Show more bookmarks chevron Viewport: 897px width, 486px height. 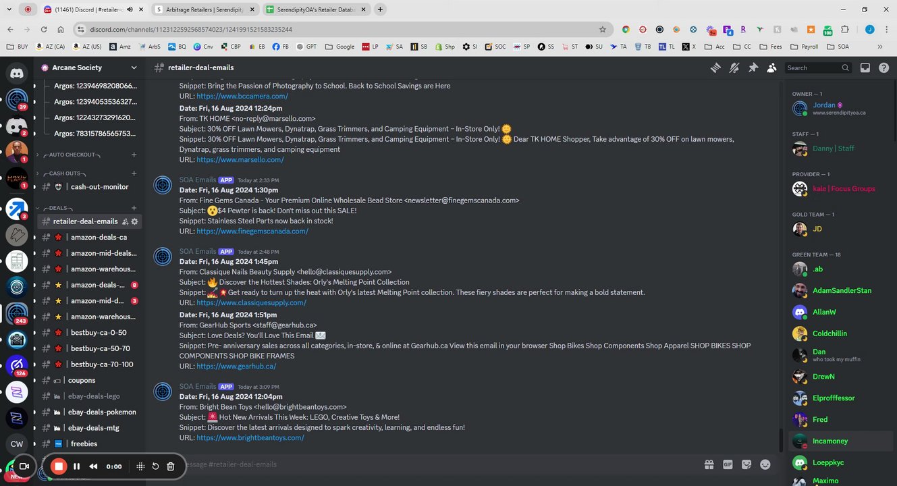(880, 47)
